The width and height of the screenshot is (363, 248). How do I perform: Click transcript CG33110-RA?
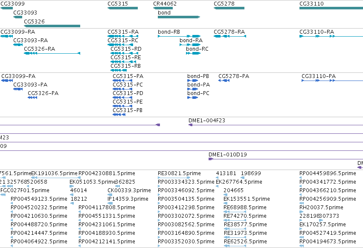[331, 36]
